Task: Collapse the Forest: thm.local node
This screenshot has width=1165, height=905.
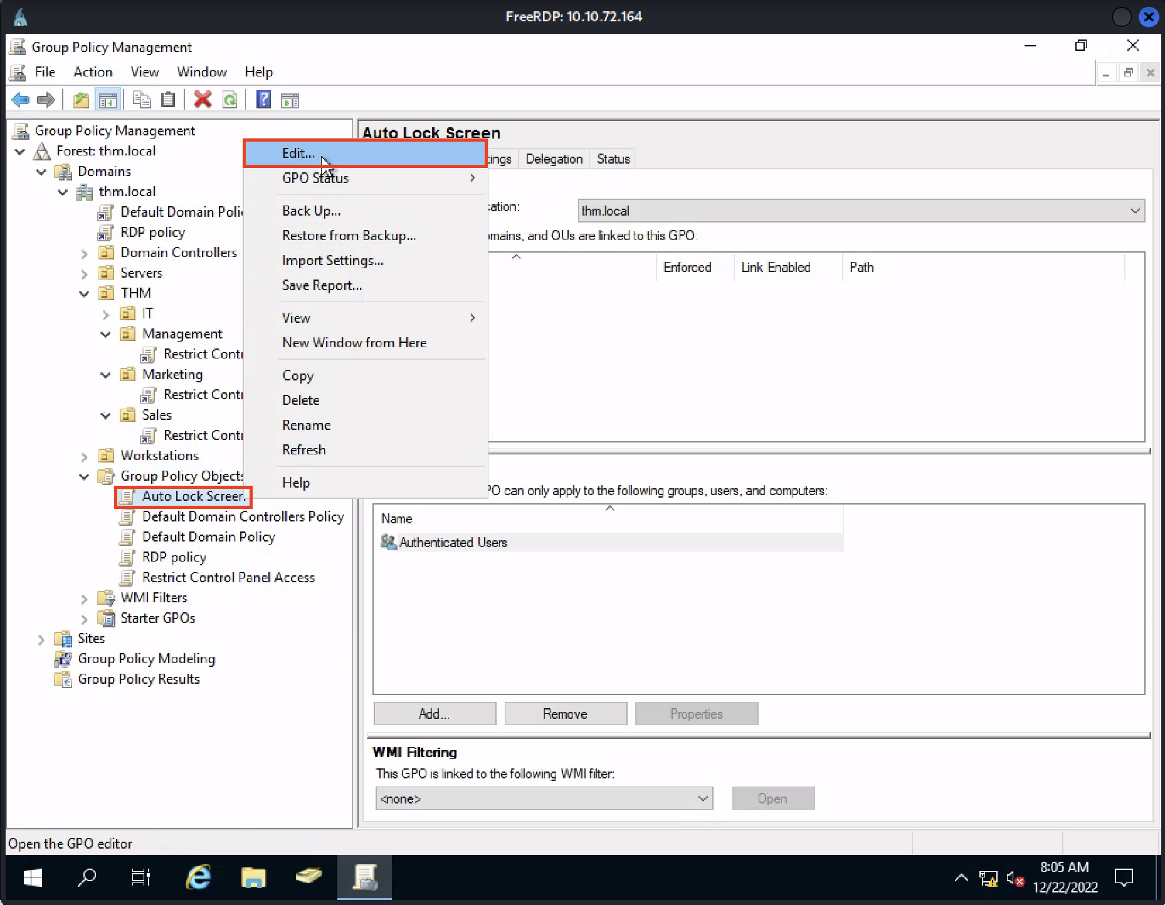Action: click(x=20, y=152)
